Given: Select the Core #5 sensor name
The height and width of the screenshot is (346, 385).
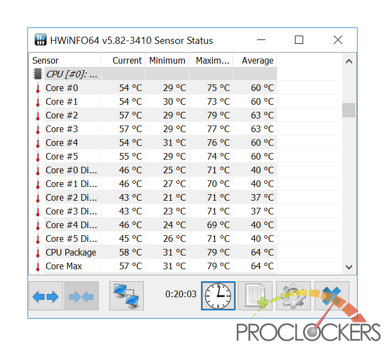Looking at the screenshot, I should coord(62,156).
